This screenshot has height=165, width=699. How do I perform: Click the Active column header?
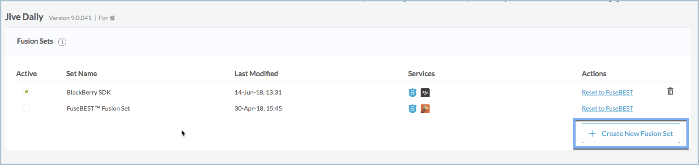26,74
